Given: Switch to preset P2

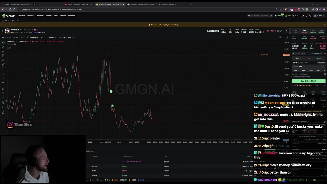Looking at the screenshot, I should tap(299, 53).
